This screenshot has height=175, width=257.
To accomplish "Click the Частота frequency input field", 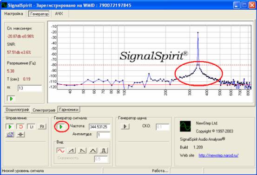I will 99,127.
